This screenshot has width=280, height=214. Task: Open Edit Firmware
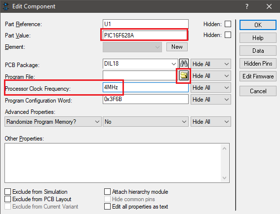[x=258, y=76]
